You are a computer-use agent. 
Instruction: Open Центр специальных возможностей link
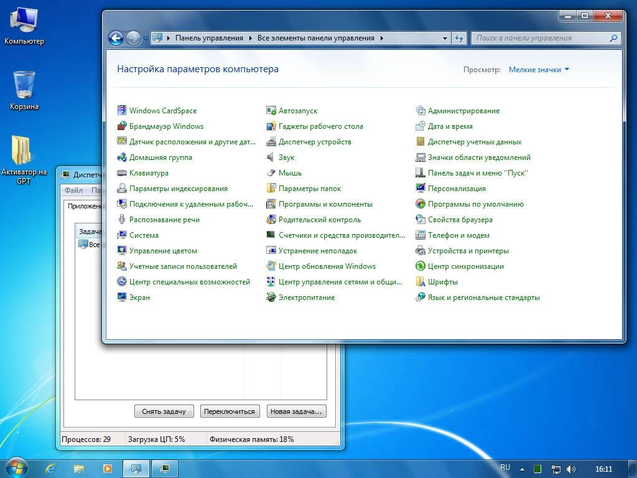click(189, 282)
